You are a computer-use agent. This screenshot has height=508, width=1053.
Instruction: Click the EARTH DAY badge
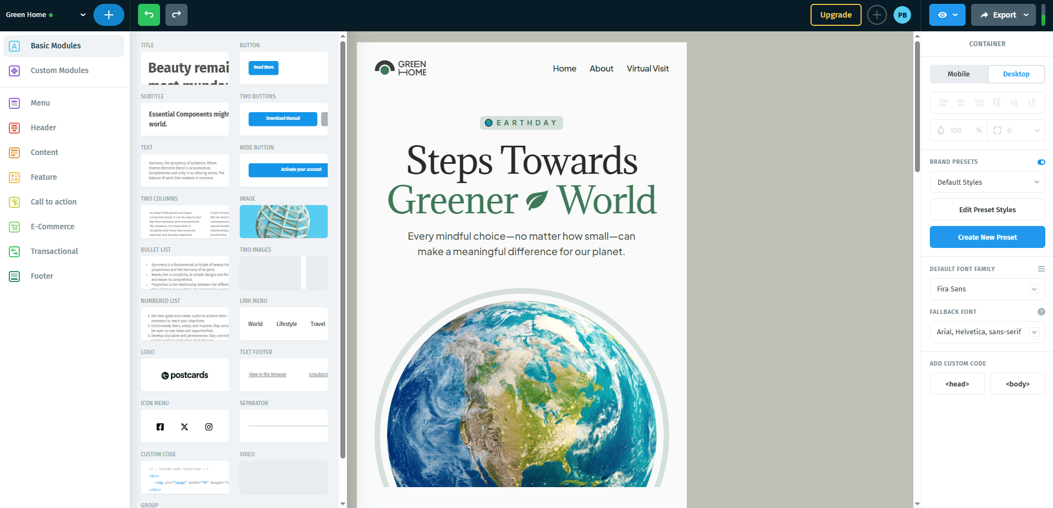click(x=521, y=123)
